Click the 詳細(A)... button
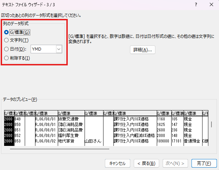 click(143, 50)
